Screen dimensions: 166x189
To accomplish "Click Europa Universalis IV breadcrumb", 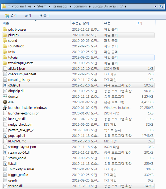I will [x=108, y=6].
